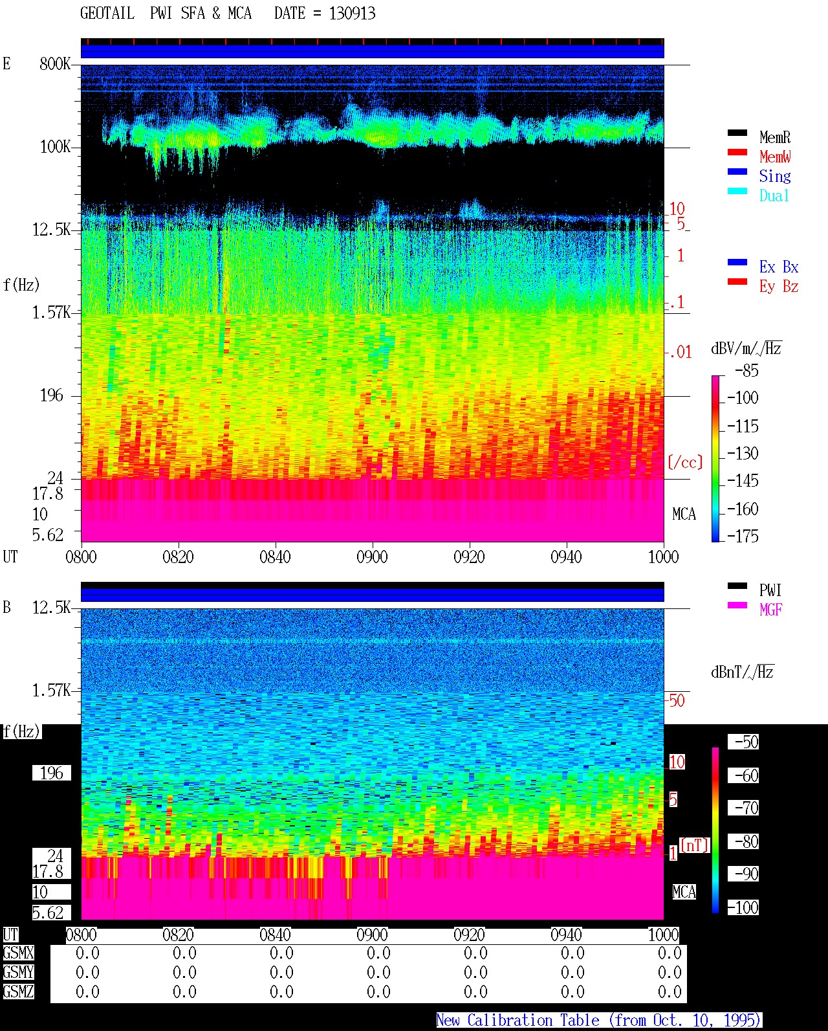Click the red Ey Bz legend swatch
The height and width of the screenshot is (1031, 828).
tap(737, 282)
